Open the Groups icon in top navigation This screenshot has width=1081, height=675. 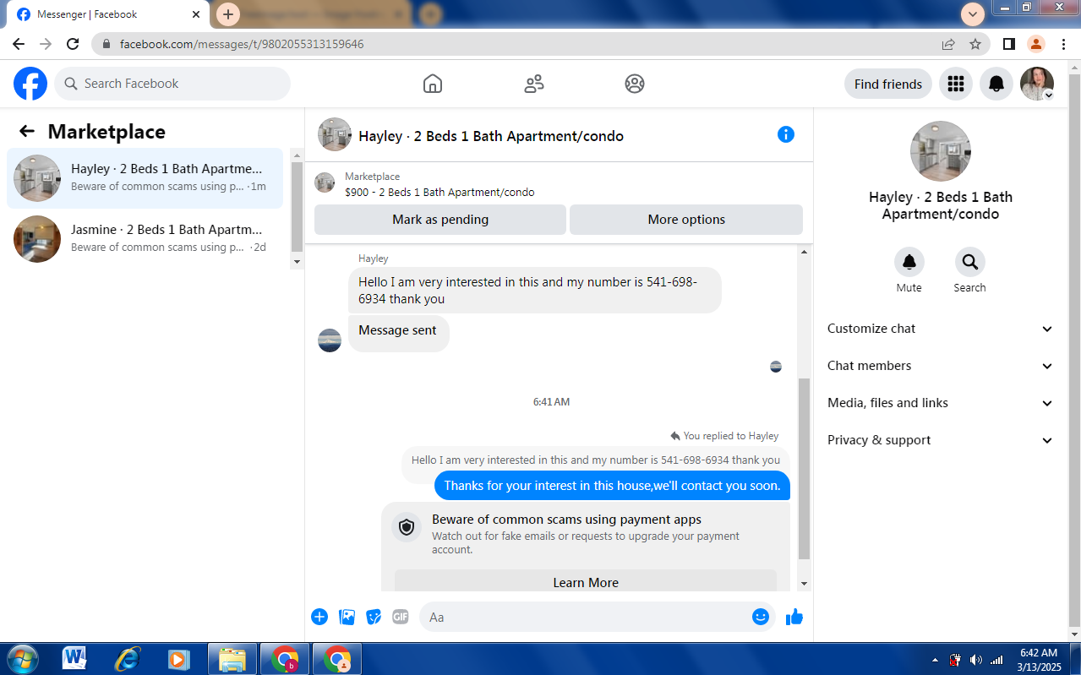point(635,84)
